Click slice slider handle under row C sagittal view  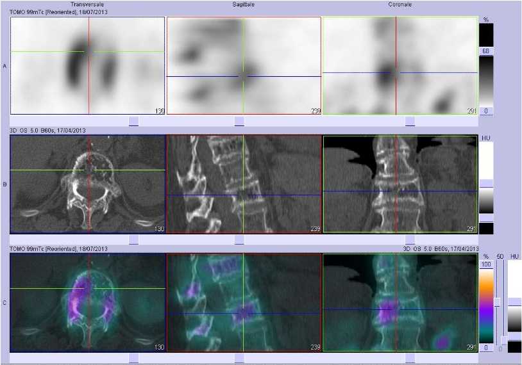pos(239,358)
